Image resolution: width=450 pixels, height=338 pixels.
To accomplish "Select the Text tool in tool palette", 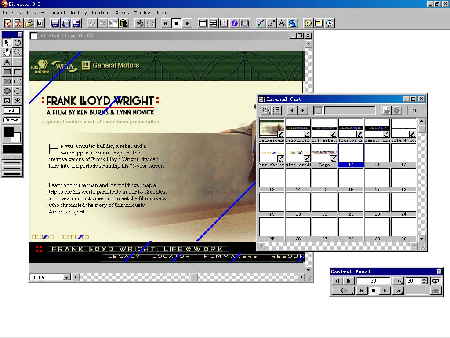I will (x=7, y=62).
